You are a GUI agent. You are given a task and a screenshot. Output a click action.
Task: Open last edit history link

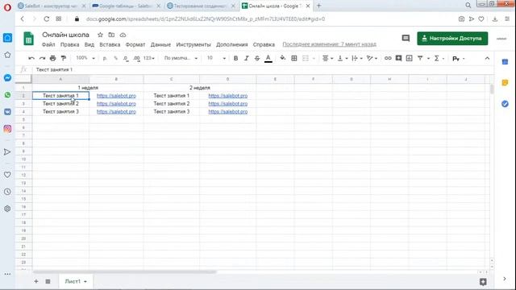(329, 44)
